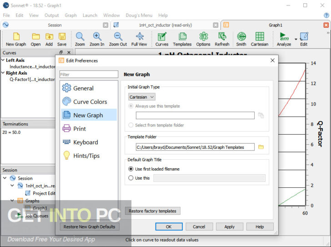The image size is (331, 247).
Task: Click the help question mark icon
Action: 326,15
